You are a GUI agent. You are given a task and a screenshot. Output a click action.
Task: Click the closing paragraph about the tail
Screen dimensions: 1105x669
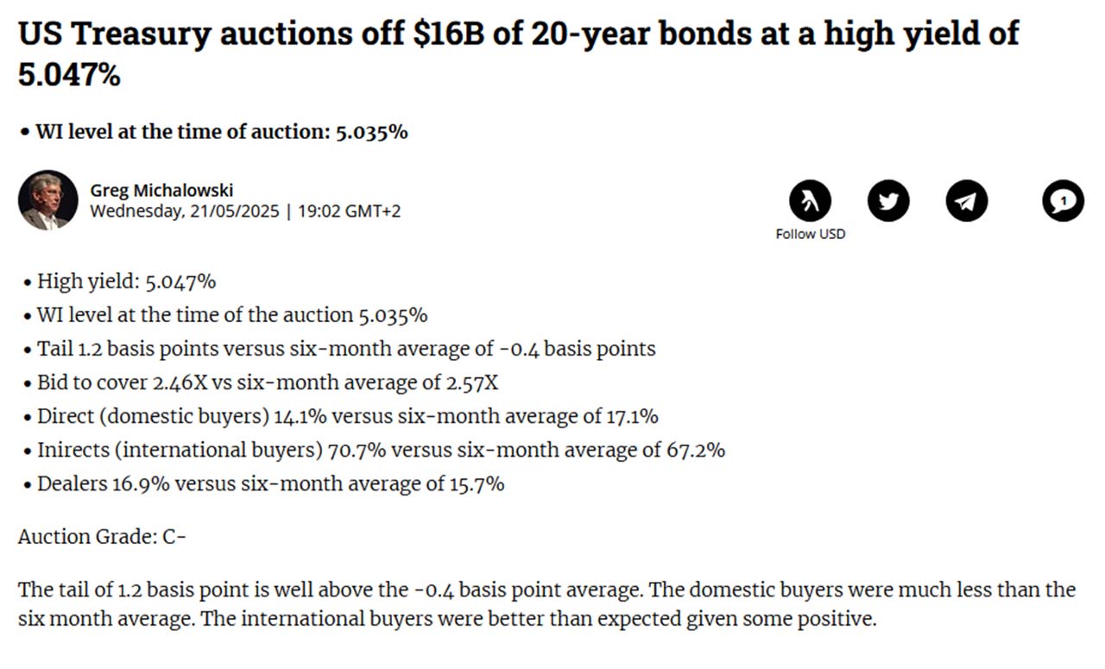pos(547,604)
